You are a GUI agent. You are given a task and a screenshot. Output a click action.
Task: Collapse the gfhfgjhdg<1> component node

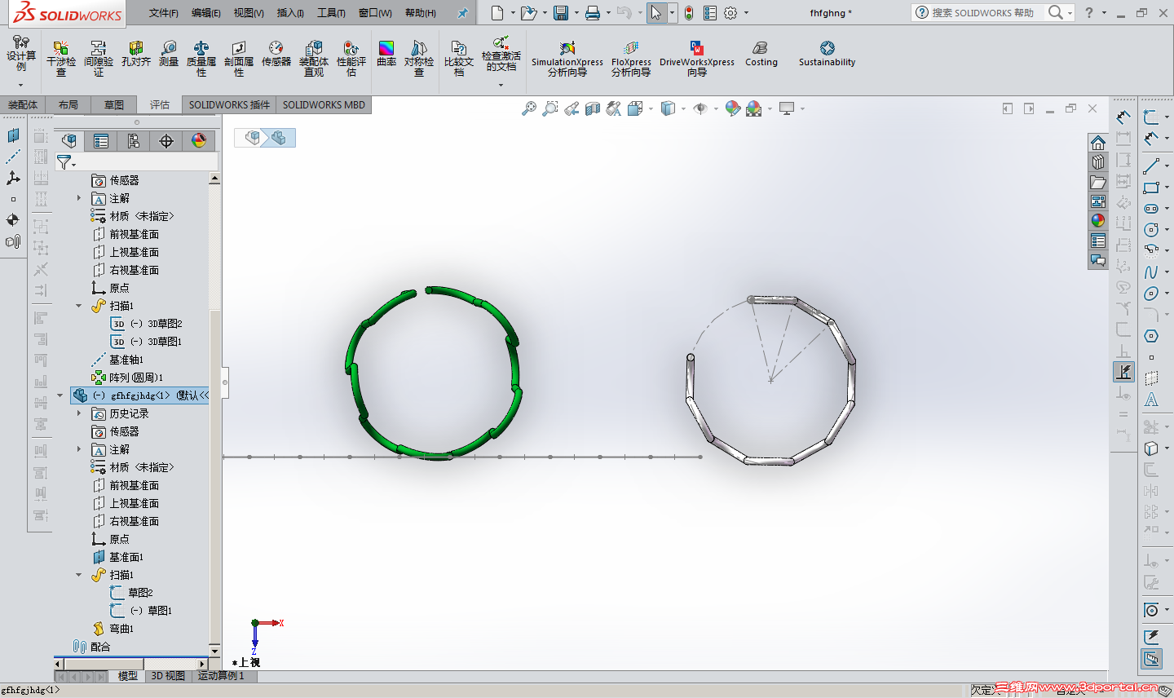point(60,395)
